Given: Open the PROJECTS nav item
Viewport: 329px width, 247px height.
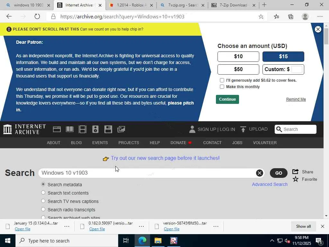Looking at the screenshot, I should pos(129,142).
